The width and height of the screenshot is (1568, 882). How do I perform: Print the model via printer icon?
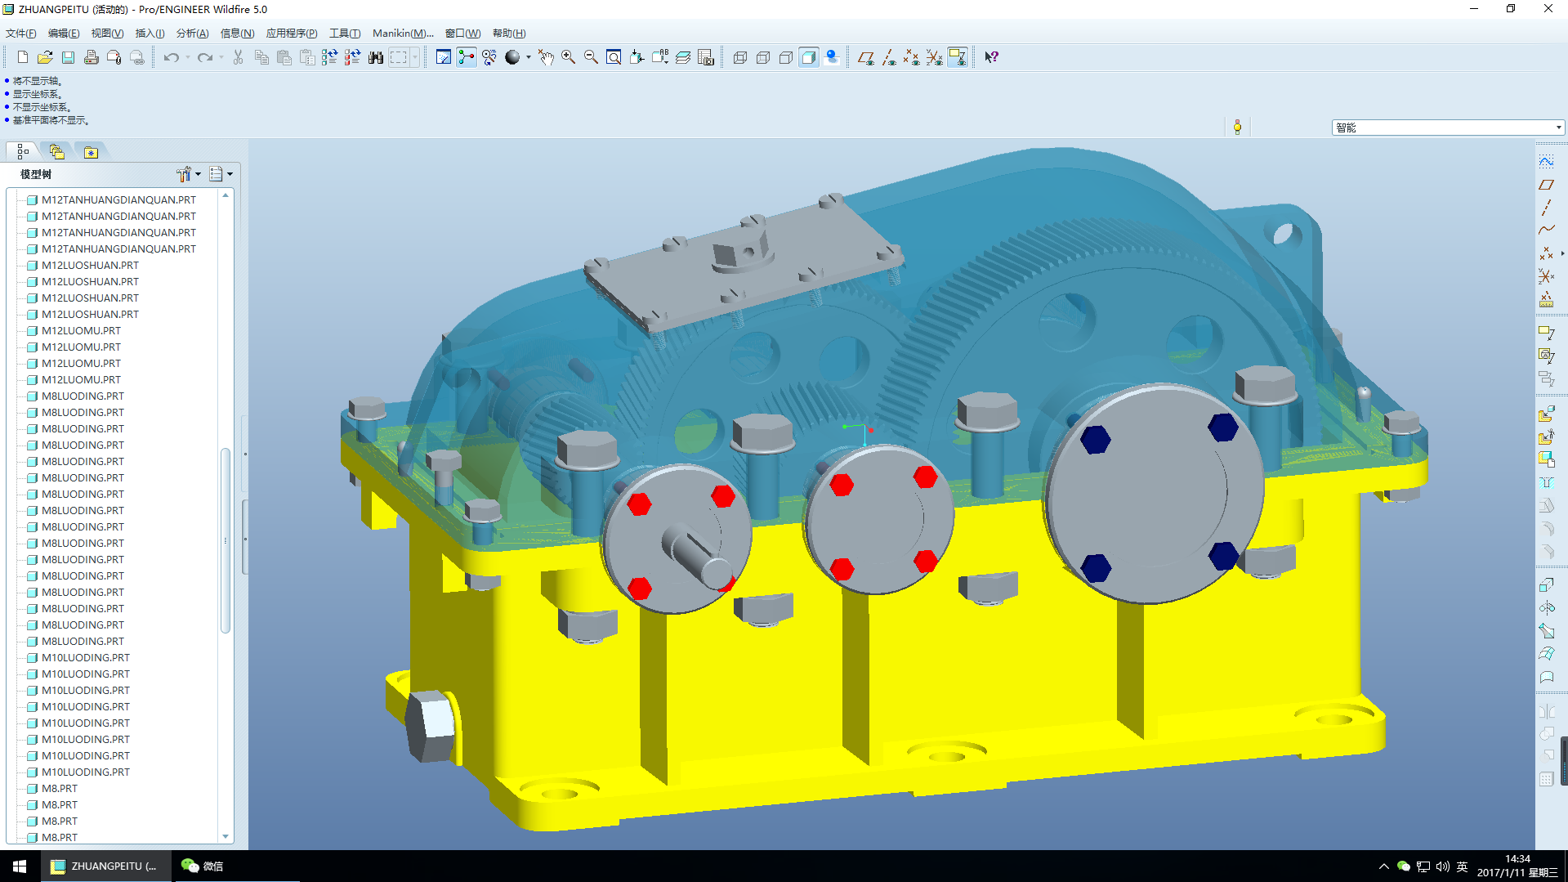coord(92,57)
